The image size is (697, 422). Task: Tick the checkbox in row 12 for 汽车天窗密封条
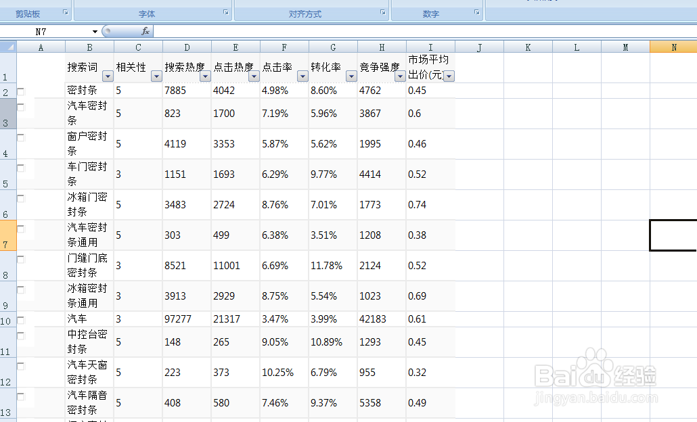(21, 366)
